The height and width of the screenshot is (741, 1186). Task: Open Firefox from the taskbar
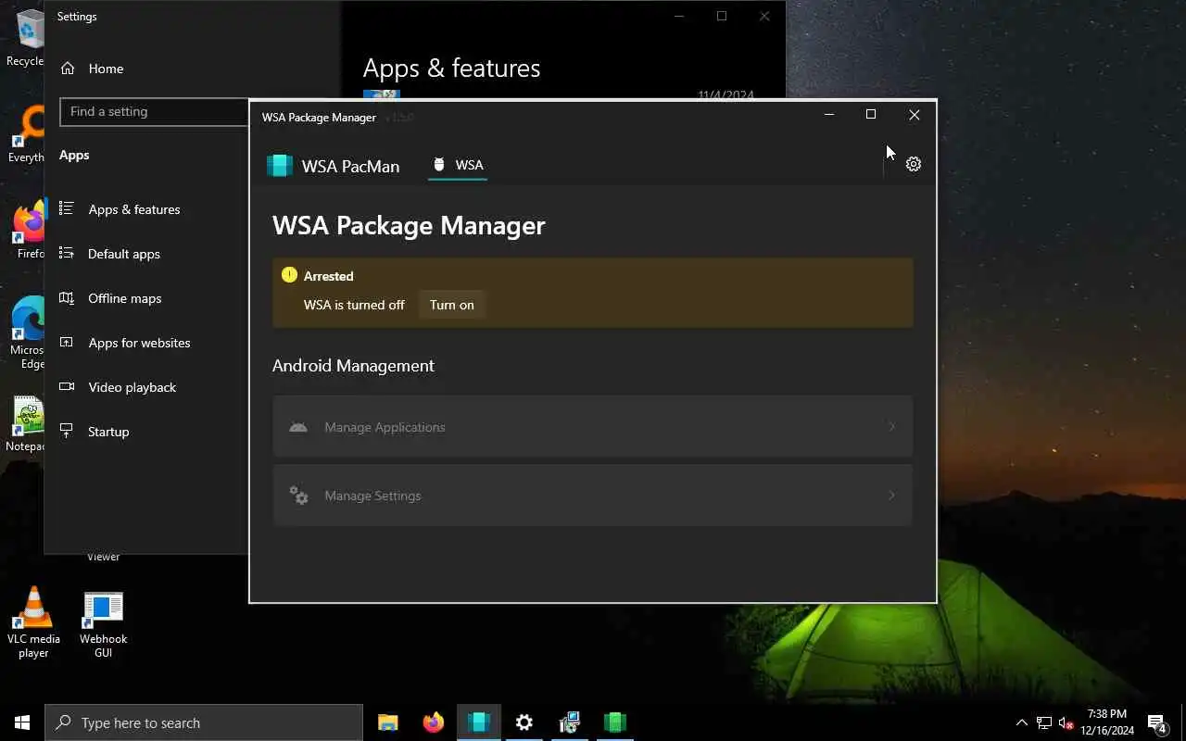[x=433, y=722]
